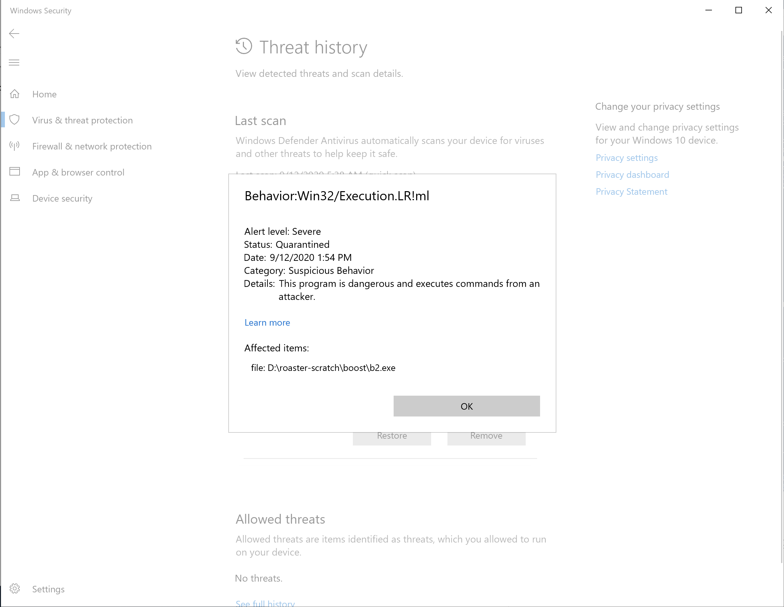Viewport: 784px width, 607px height.
Task: Open the Privacy settings link
Action: pyautogui.click(x=627, y=158)
